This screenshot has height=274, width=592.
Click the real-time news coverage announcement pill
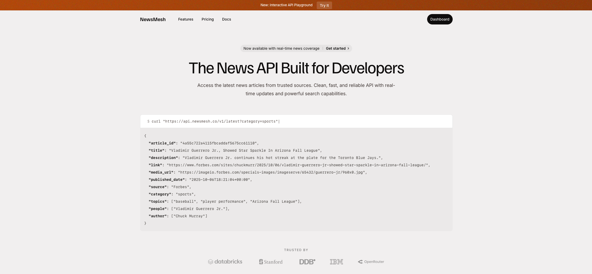296,48
